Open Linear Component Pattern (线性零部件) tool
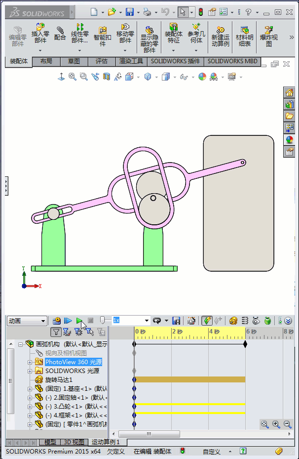The image size is (299, 459). [x=79, y=33]
